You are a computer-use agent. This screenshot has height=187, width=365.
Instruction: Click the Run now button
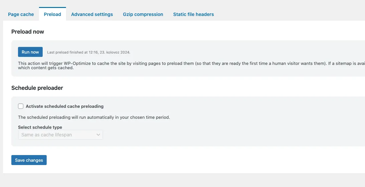(30, 52)
